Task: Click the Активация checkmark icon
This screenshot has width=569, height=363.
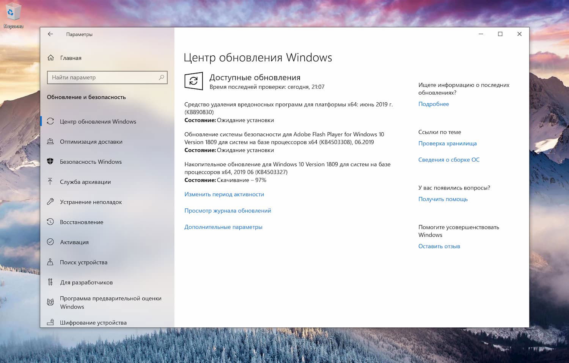Action: point(51,242)
